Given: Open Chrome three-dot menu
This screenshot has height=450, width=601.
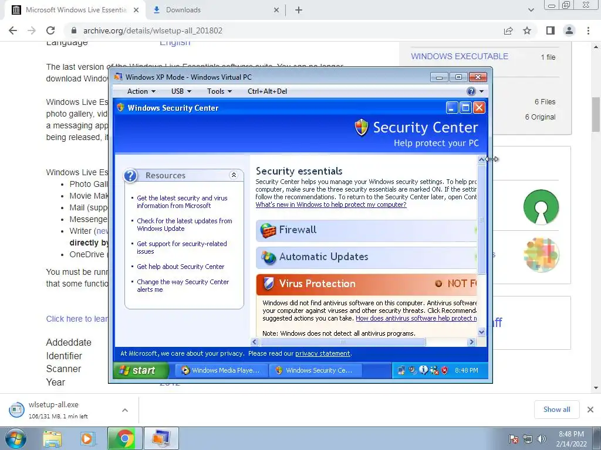Looking at the screenshot, I should pyautogui.click(x=588, y=30).
